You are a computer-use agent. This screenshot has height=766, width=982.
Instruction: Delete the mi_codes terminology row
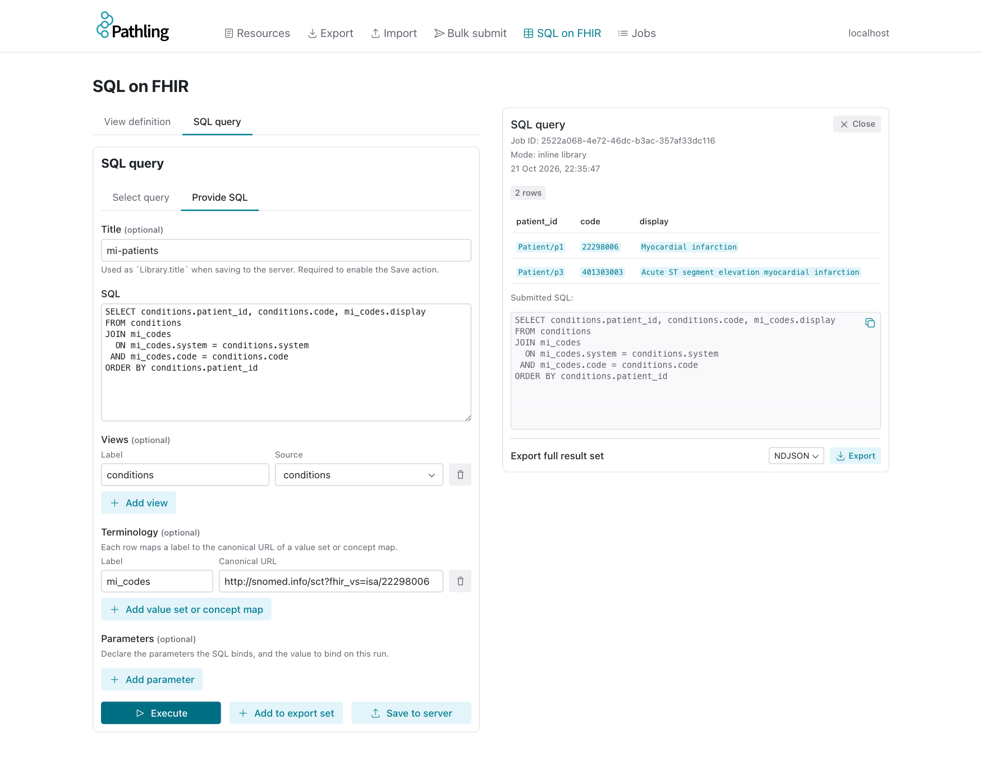click(460, 582)
